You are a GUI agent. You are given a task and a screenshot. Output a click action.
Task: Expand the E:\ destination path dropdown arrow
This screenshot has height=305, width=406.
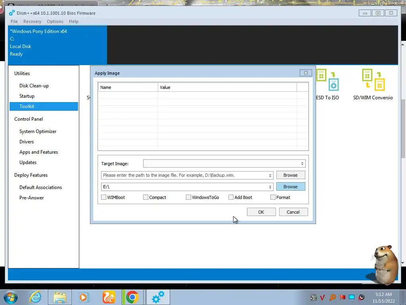tap(270, 187)
